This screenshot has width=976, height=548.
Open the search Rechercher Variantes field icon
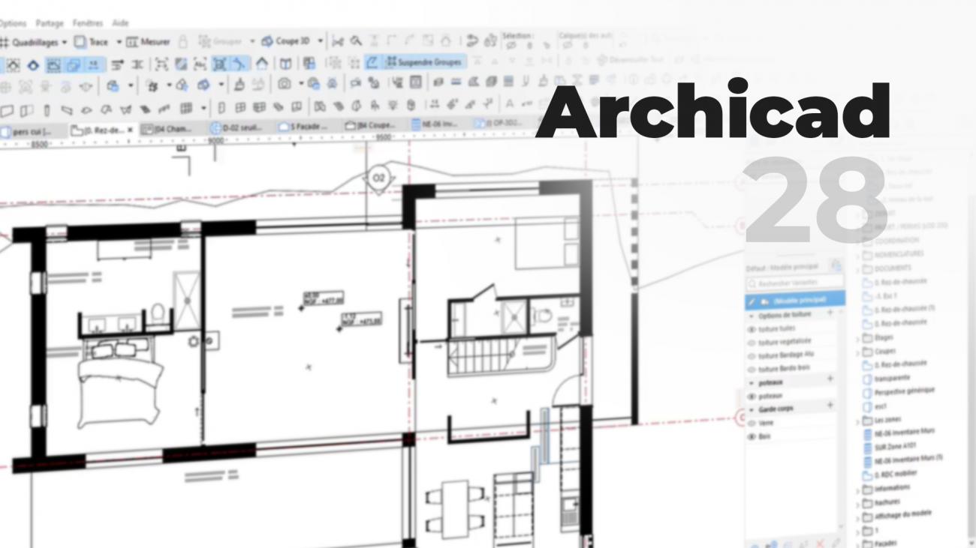click(x=751, y=283)
